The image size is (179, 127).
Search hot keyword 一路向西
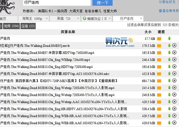point(61,11)
